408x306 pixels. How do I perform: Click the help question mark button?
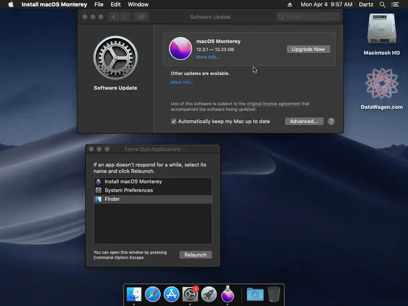tap(331, 121)
